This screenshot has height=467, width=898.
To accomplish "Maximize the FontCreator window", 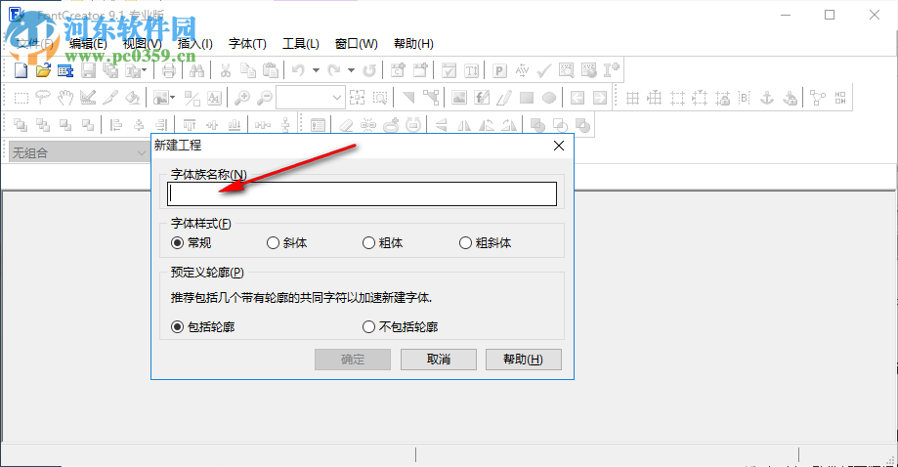I will click(x=830, y=15).
